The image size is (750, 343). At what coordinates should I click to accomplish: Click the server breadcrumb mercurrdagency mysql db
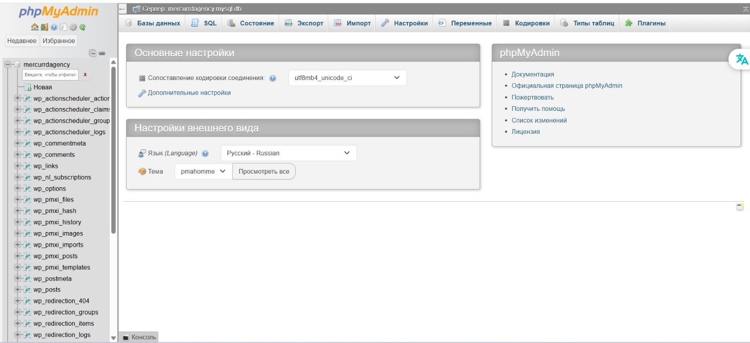tap(192, 9)
